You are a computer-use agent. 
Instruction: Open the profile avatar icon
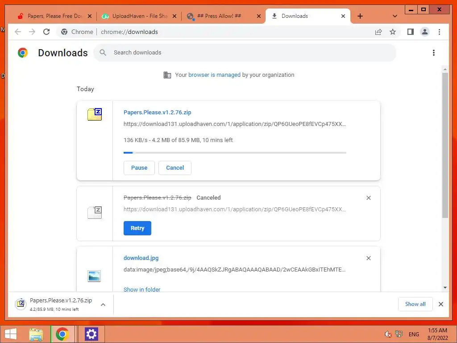click(x=425, y=32)
